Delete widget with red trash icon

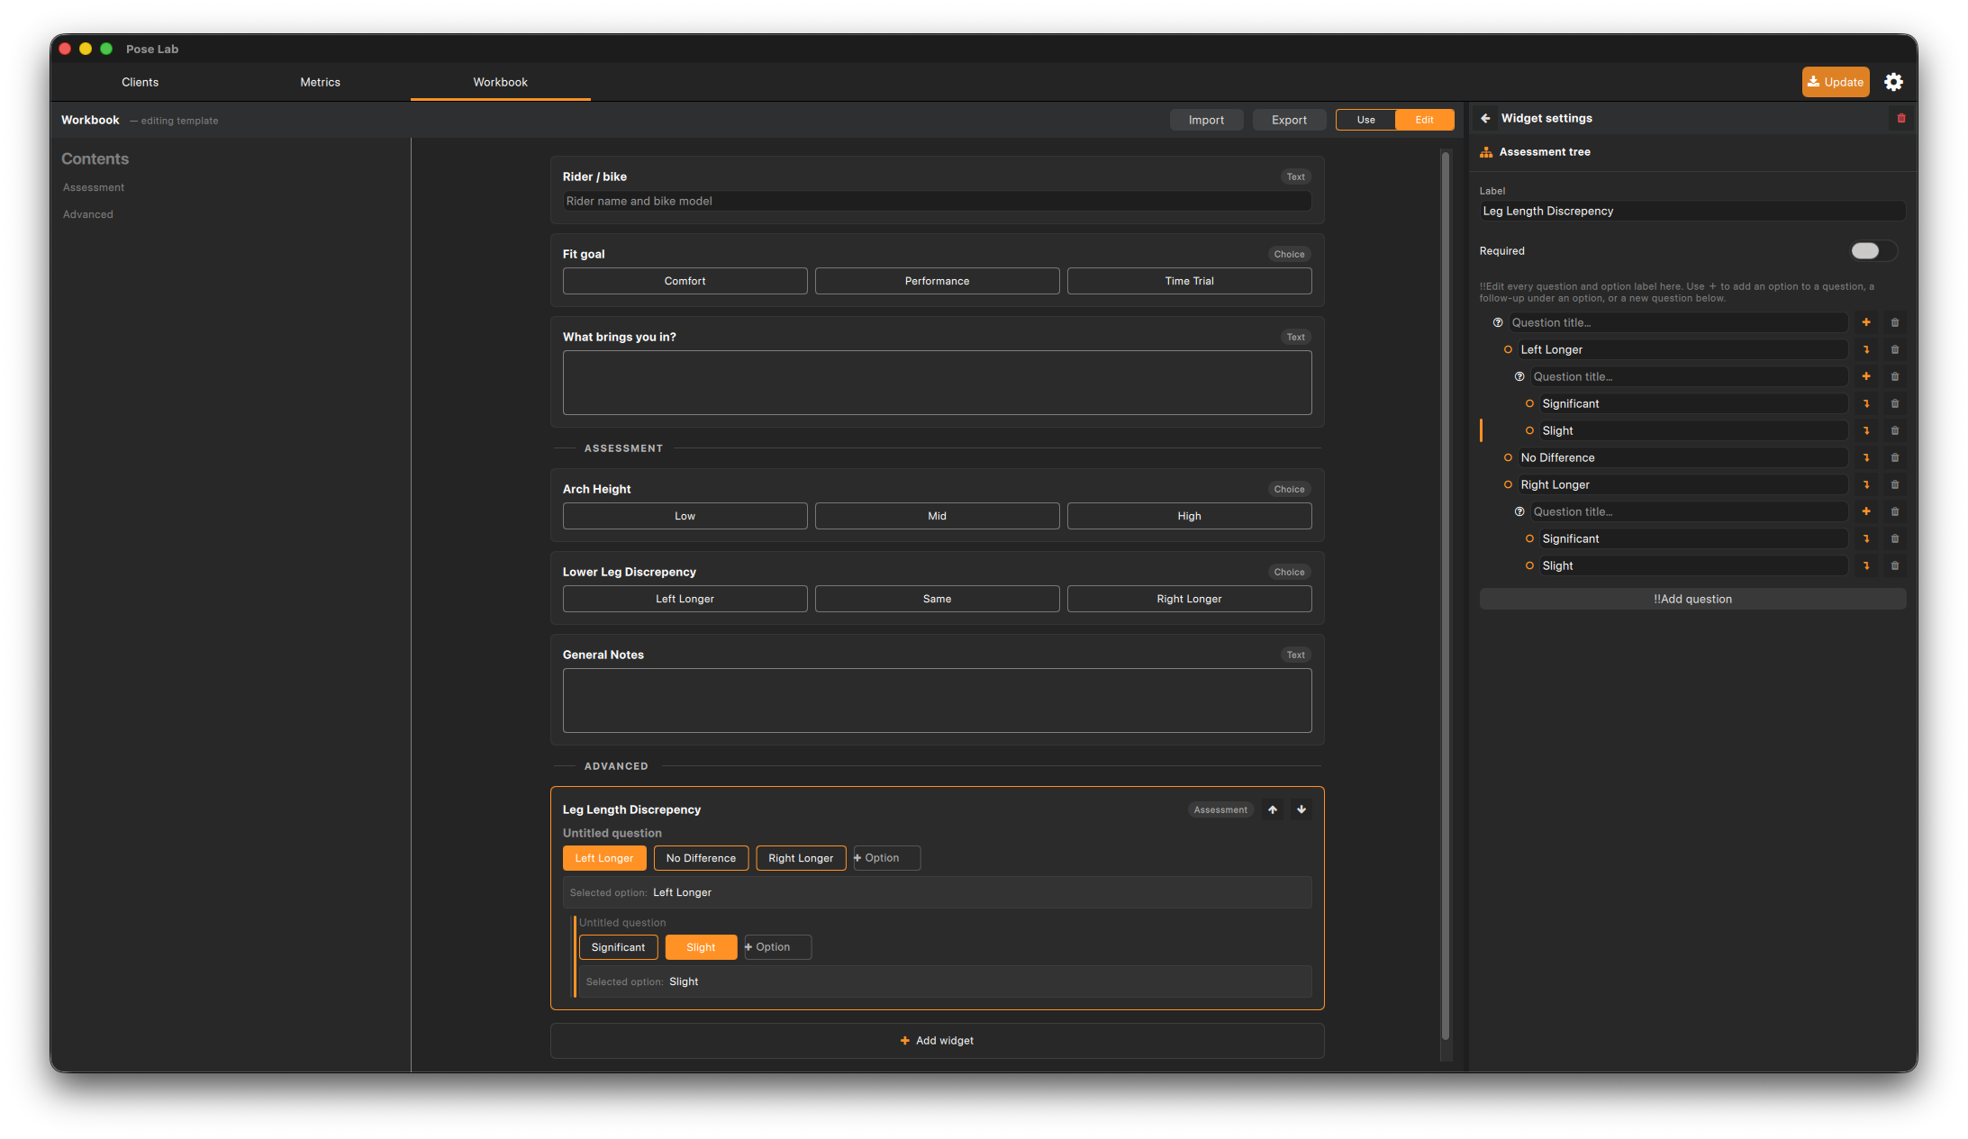pos(1901,118)
